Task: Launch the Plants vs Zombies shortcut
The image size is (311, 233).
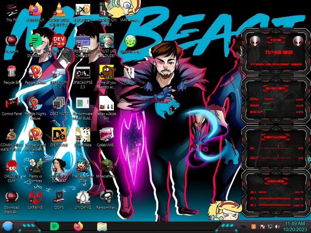Action: (35, 171)
